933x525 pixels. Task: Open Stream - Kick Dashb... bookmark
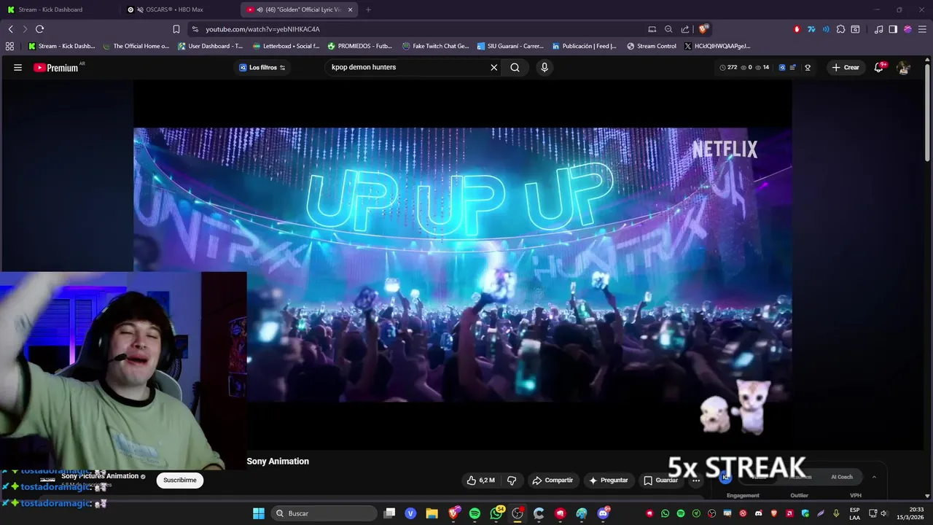pyautogui.click(x=62, y=46)
